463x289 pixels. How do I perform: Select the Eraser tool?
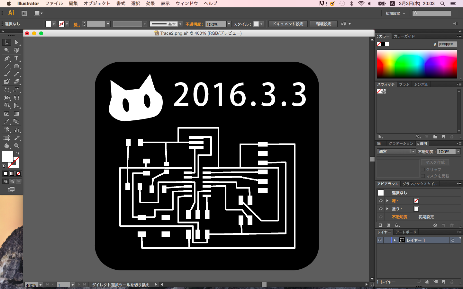(16, 82)
